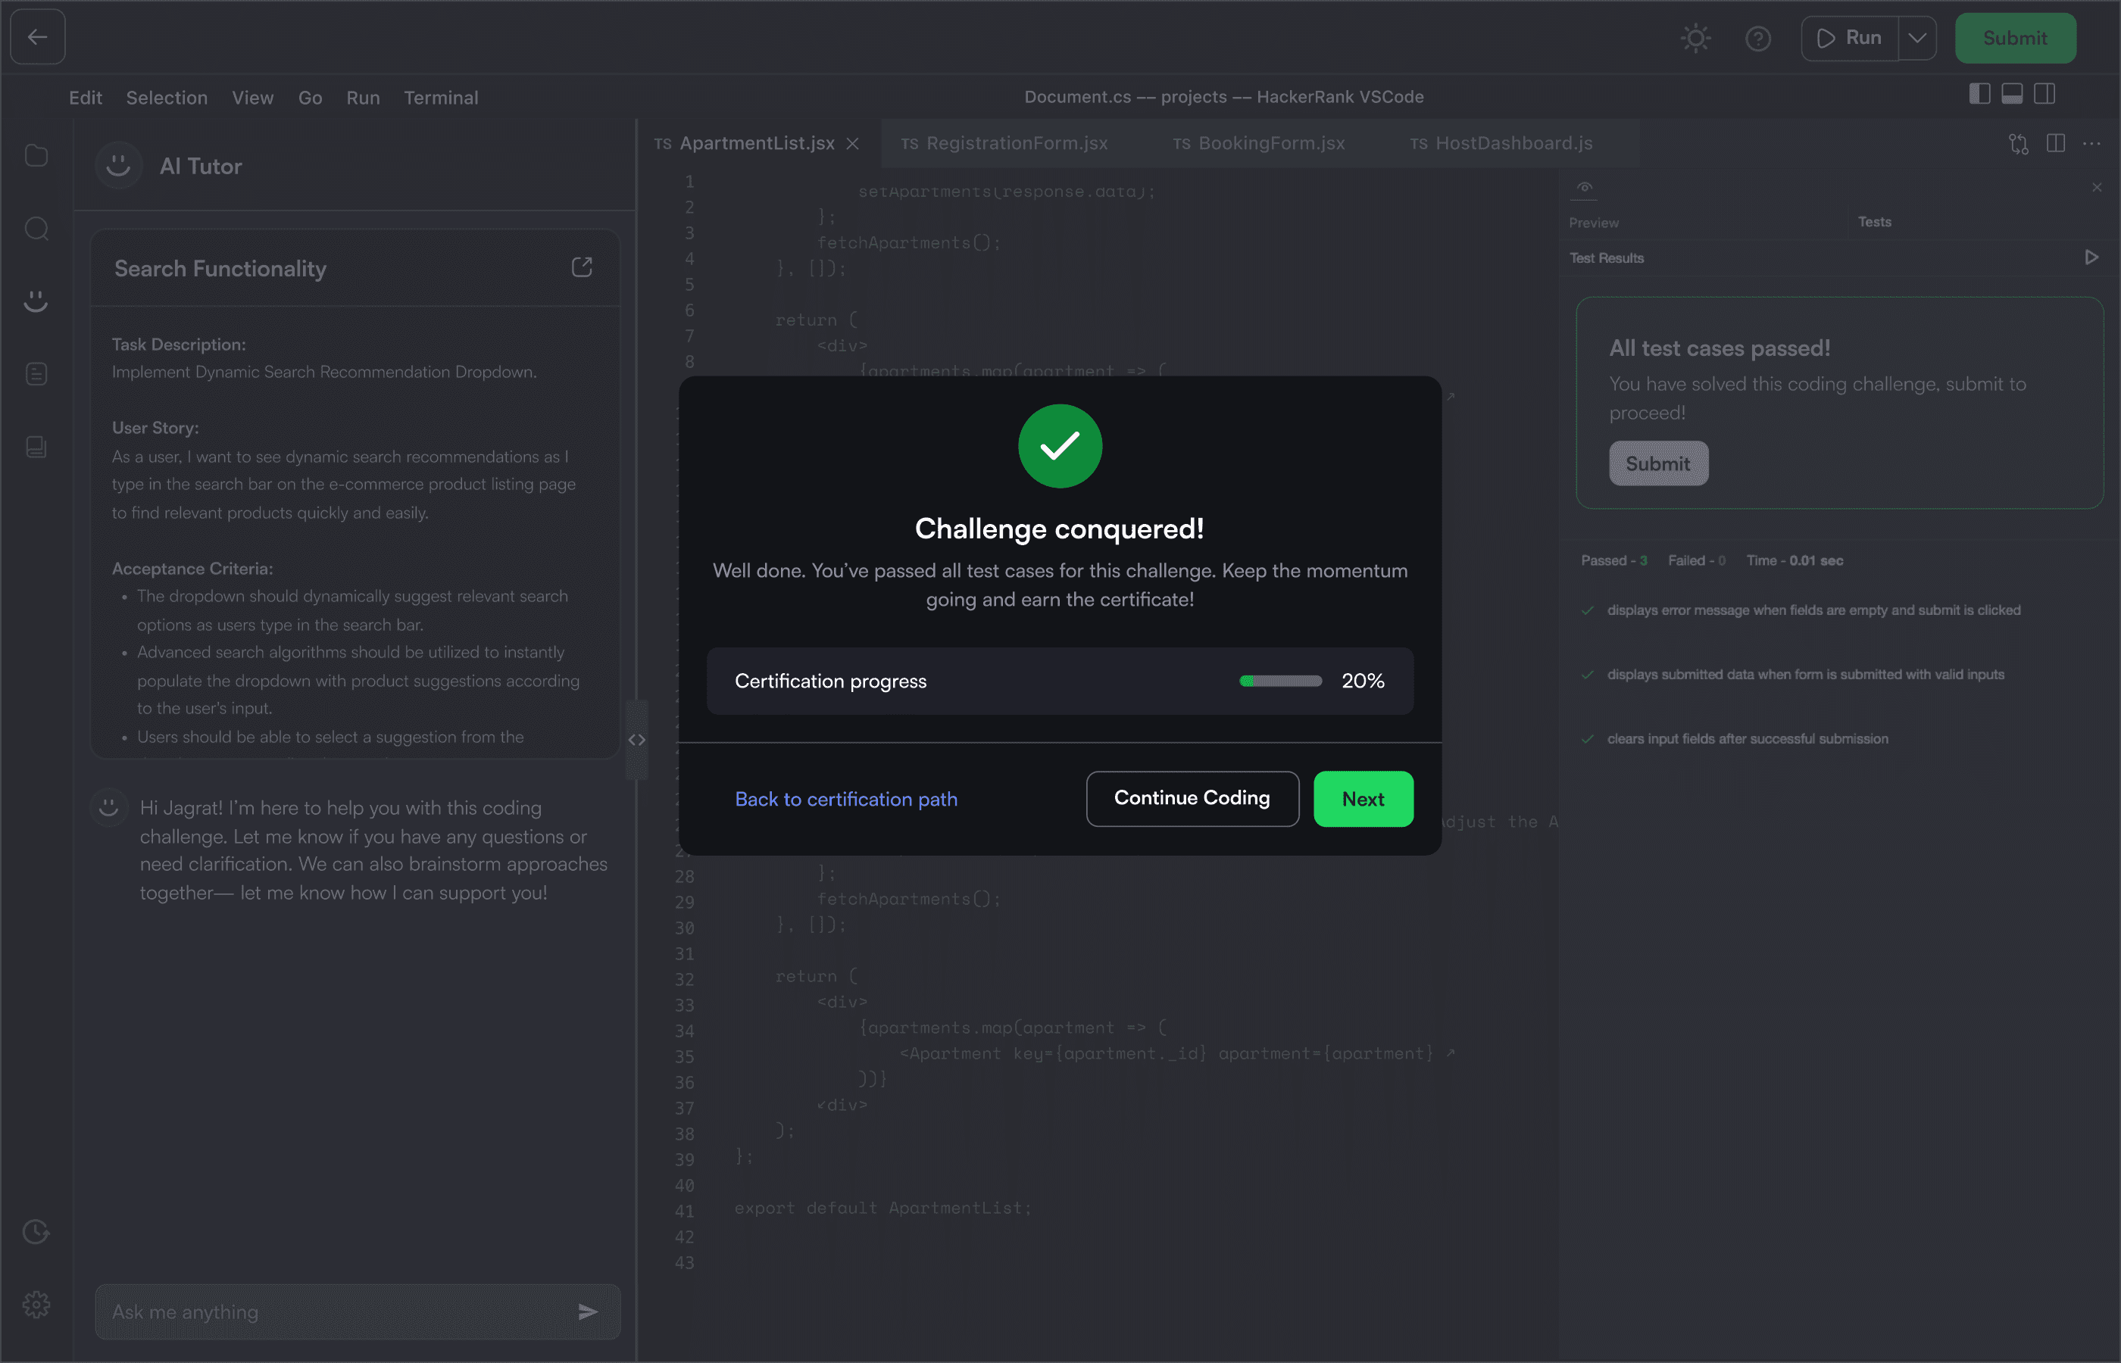The height and width of the screenshot is (1363, 2121).
Task: Toggle left sidebar layout icon
Action: click(x=1979, y=94)
